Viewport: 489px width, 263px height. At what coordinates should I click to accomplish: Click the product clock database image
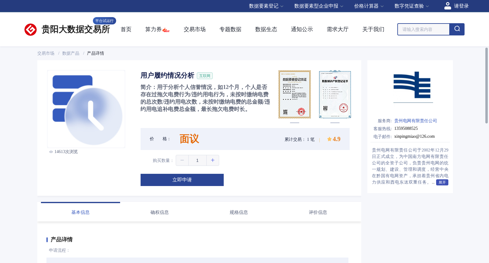coord(86,109)
